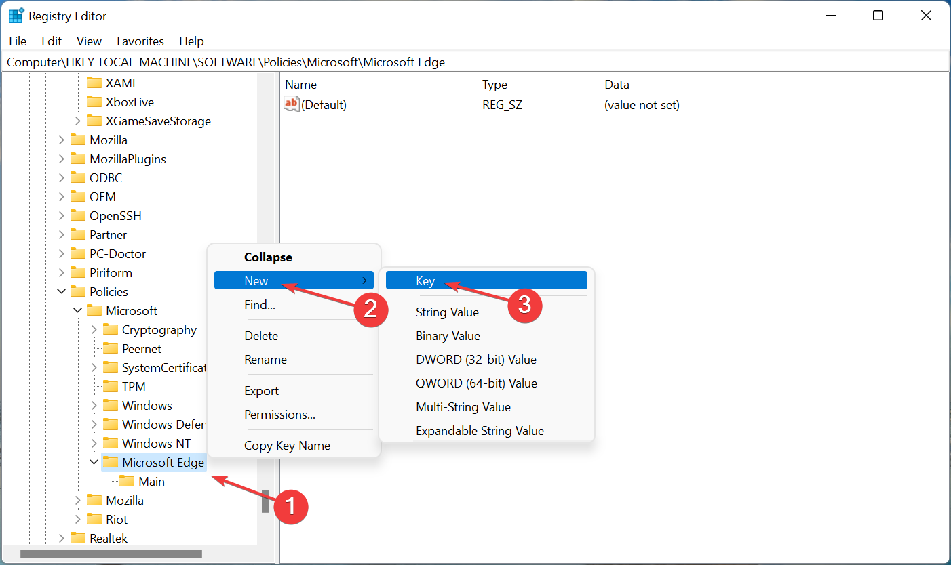Click the Policies folder icon
Viewport: 951px width, 565px height.
pos(78,292)
